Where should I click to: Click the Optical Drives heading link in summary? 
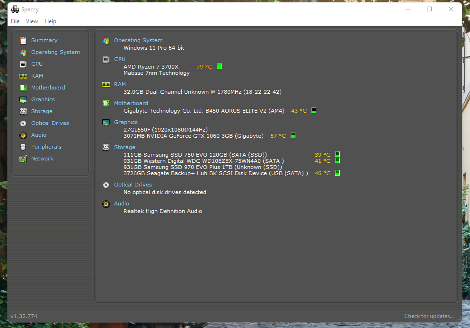tap(133, 185)
